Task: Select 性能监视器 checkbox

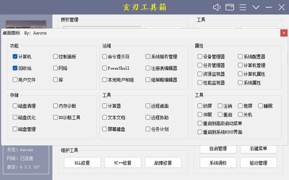Action: click(x=200, y=83)
